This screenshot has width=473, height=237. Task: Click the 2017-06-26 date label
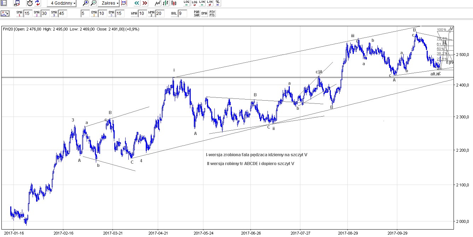(x=250, y=233)
